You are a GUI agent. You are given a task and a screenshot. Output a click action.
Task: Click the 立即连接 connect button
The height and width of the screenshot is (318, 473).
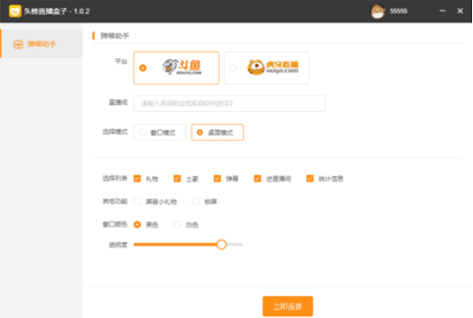287,307
